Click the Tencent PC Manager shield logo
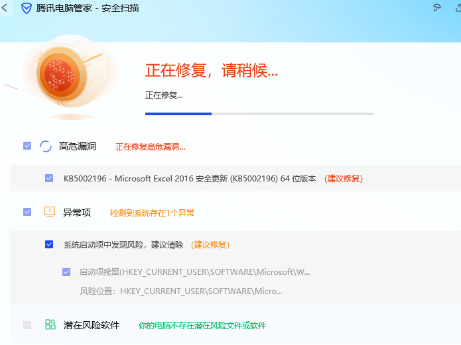The width and height of the screenshot is (461, 345). pyautogui.click(x=27, y=8)
